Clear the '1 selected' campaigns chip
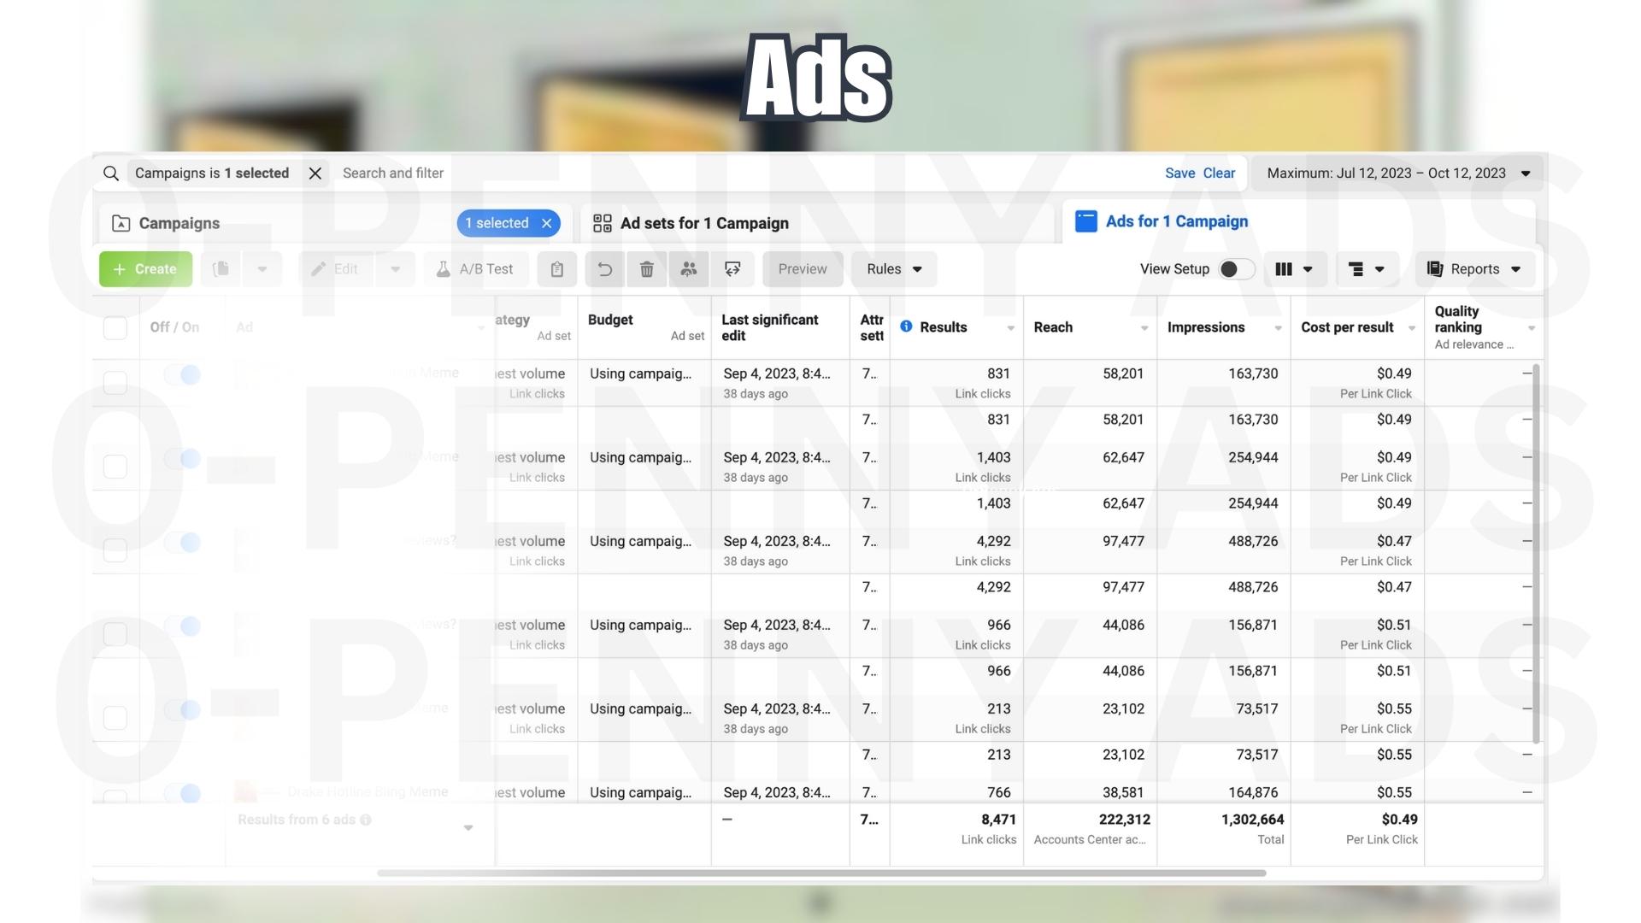This screenshot has height=923, width=1641. [x=547, y=223]
